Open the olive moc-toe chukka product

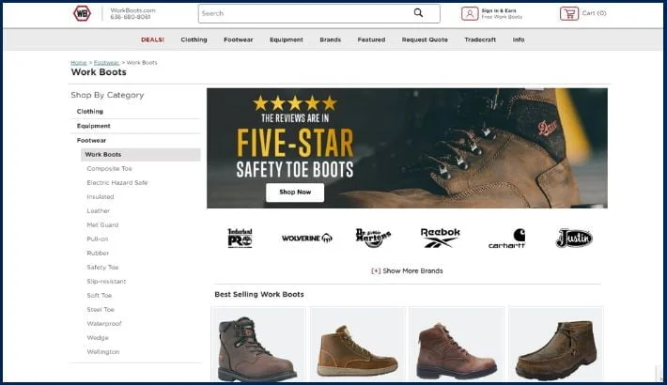555,344
